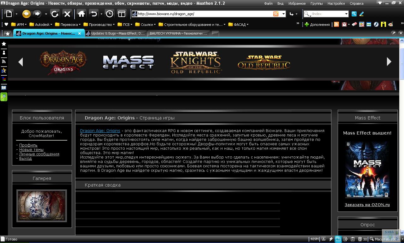Switch to Updates & Bugs - Mass Effect tab
404x243 pixels.
tap(116, 33)
